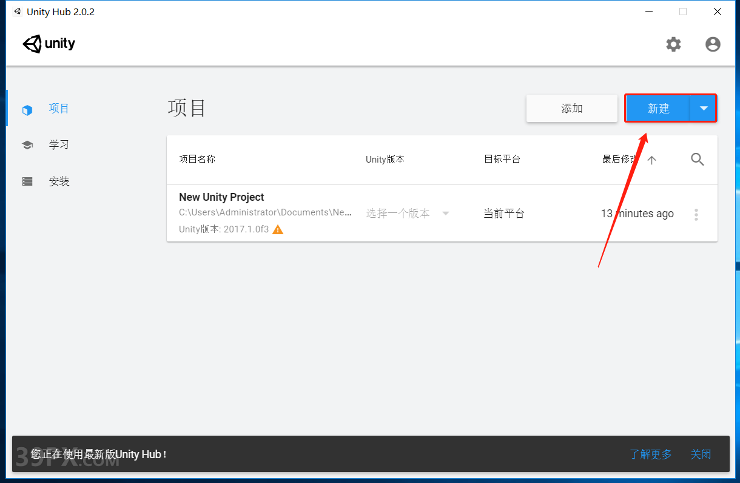
Task: Dismiss notification with 关闭
Action: tap(701, 454)
